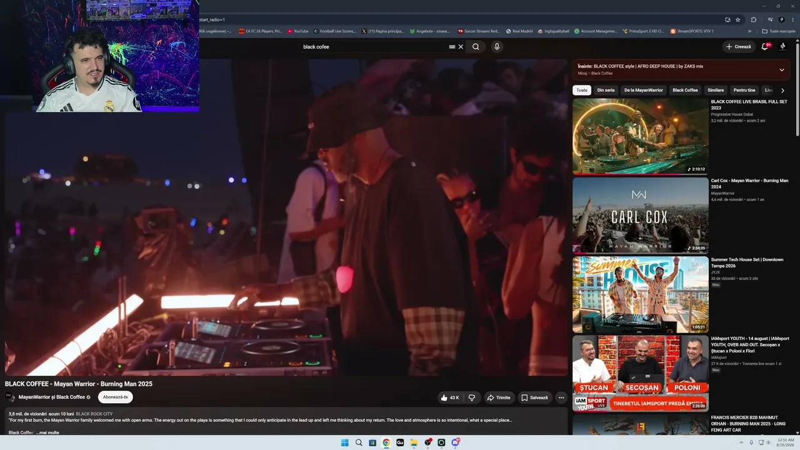
Task: Expand the Black Coffee mix playlist panel
Action: click(x=781, y=69)
